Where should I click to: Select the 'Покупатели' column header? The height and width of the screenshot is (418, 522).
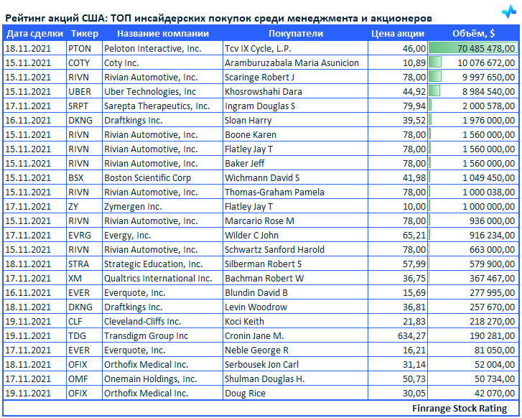[296, 34]
